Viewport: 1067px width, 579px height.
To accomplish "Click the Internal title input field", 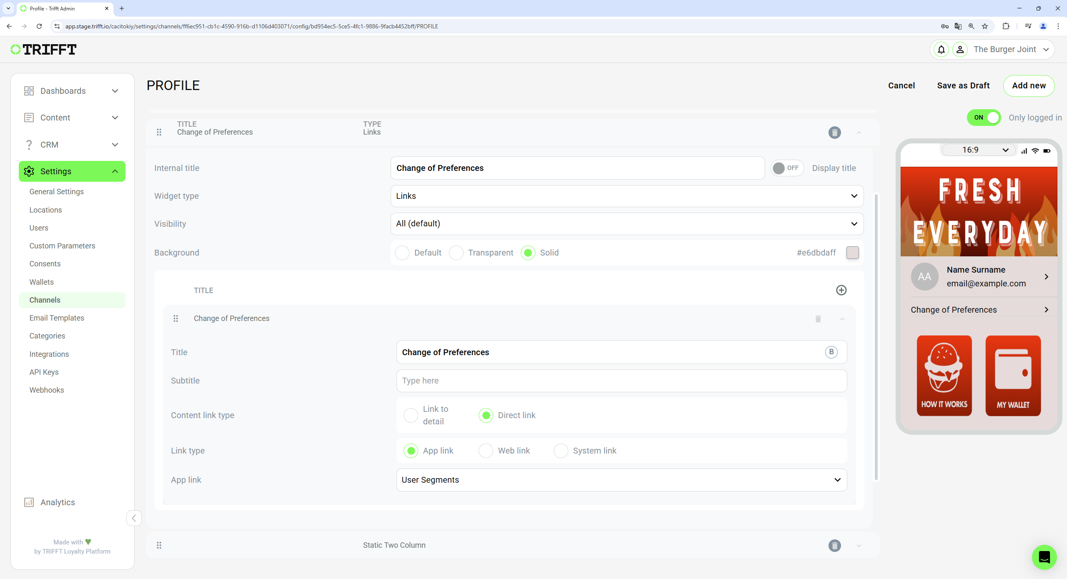I will pos(577,168).
